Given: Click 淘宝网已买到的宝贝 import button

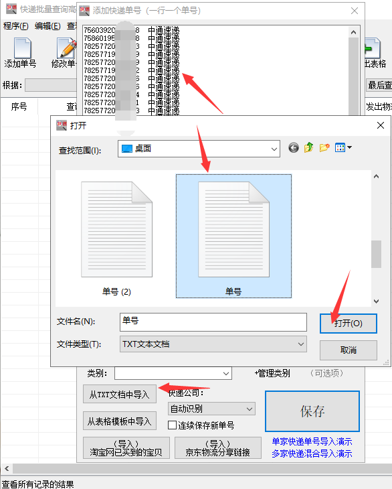Looking at the screenshot, I should click(126, 448).
